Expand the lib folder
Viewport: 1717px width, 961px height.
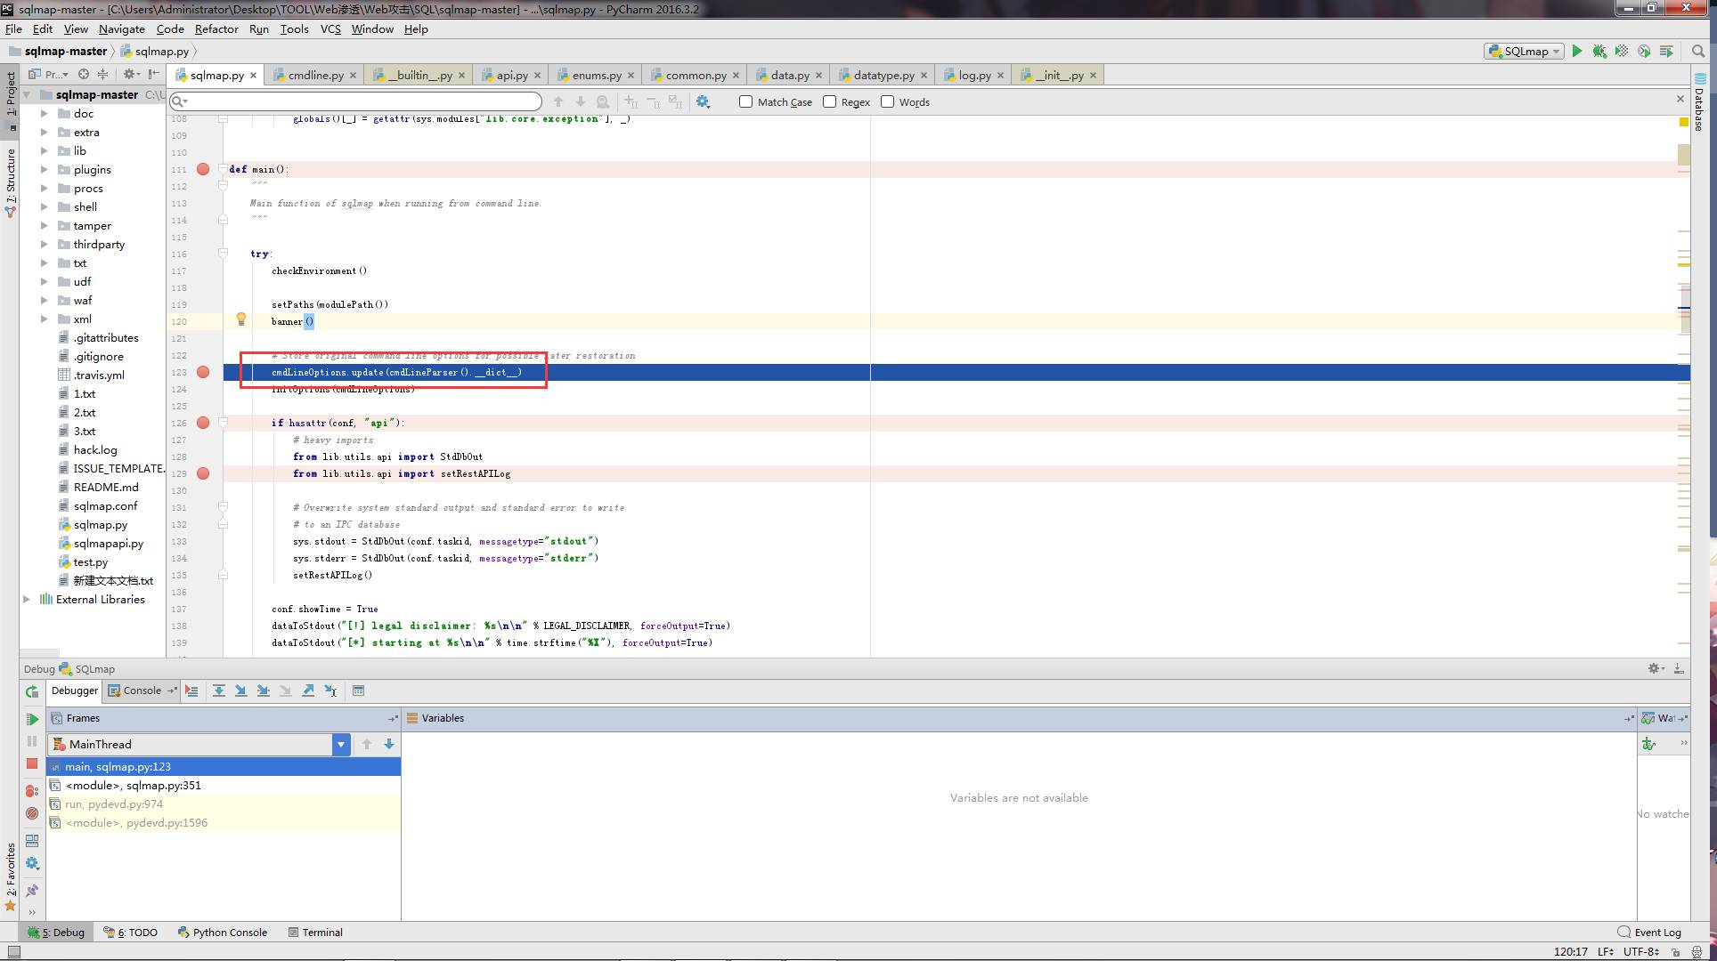coord(45,151)
